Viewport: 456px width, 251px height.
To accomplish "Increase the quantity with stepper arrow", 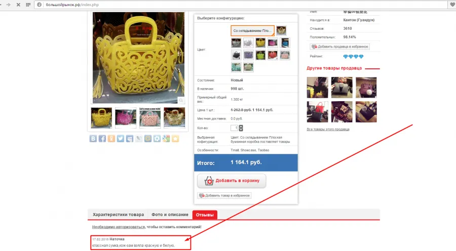I will (241, 127).
